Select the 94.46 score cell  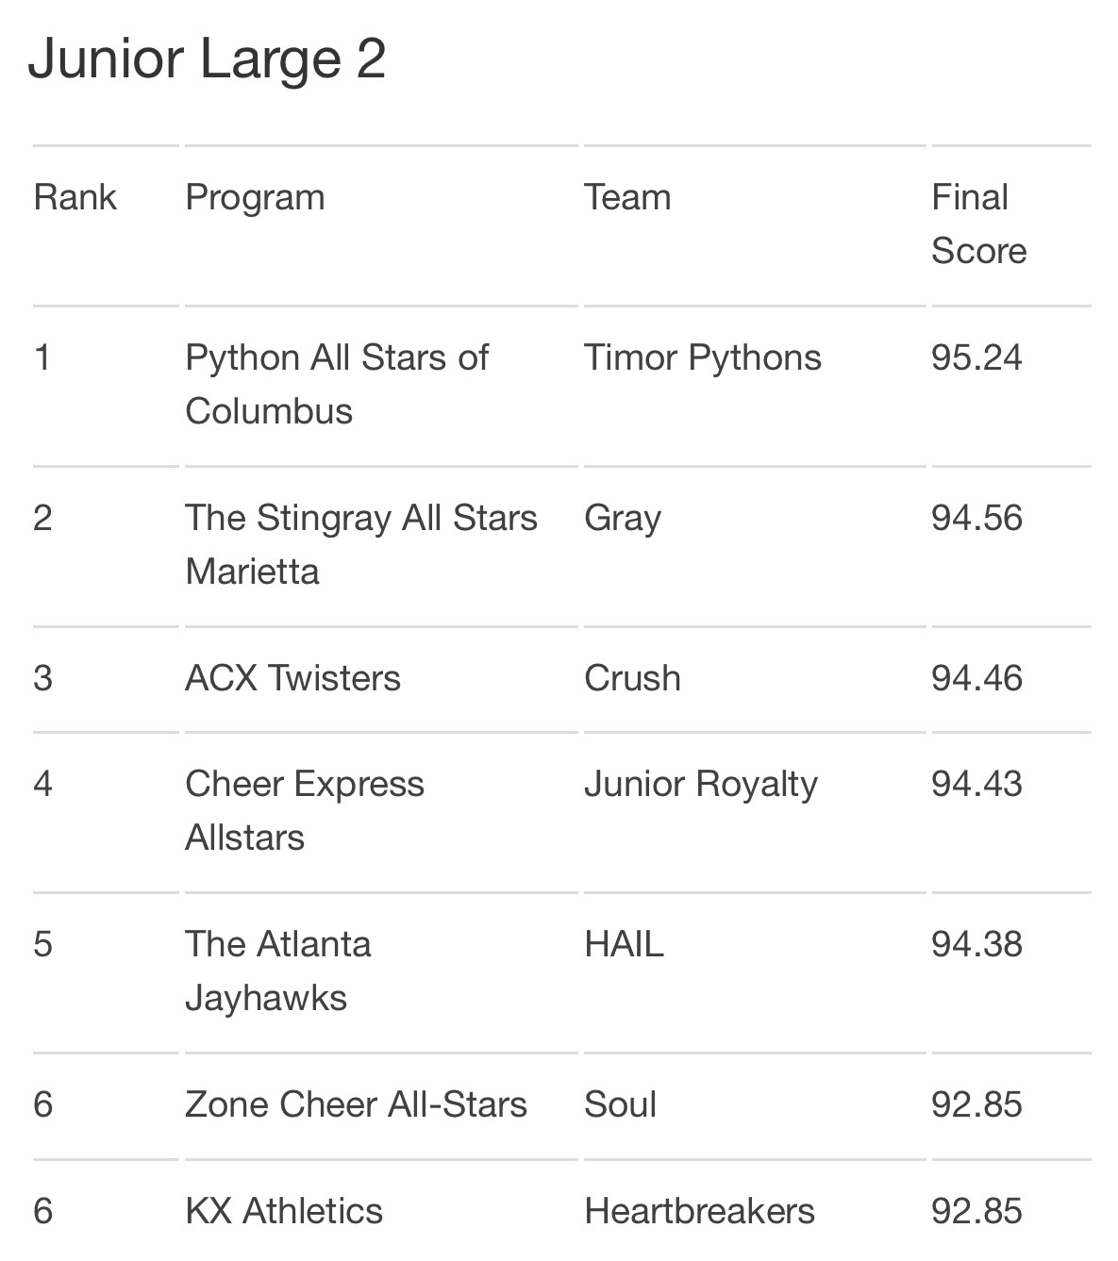tap(976, 678)
